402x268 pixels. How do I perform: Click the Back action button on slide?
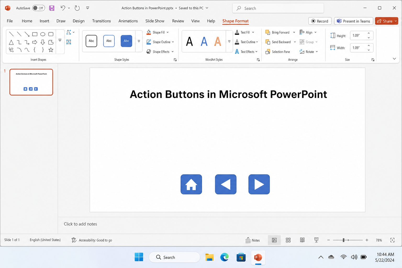(x=226, y=184)
